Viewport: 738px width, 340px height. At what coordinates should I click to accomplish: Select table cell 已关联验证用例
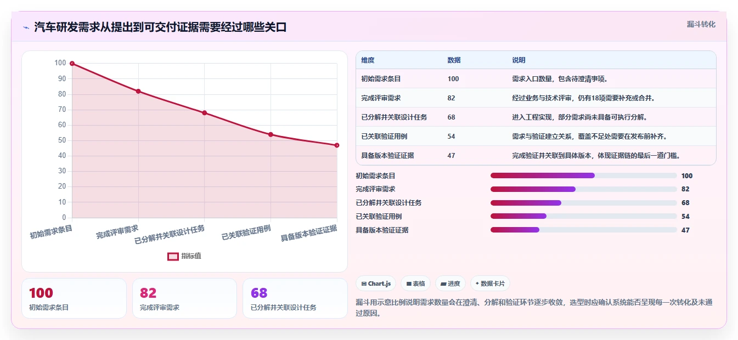point(384,137)
